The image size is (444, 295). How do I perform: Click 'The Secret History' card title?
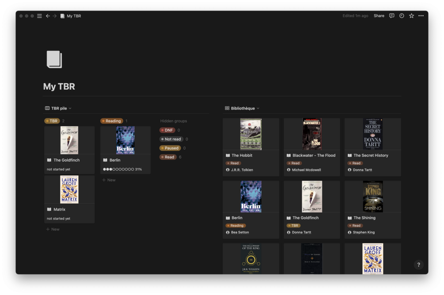[371, 155]
